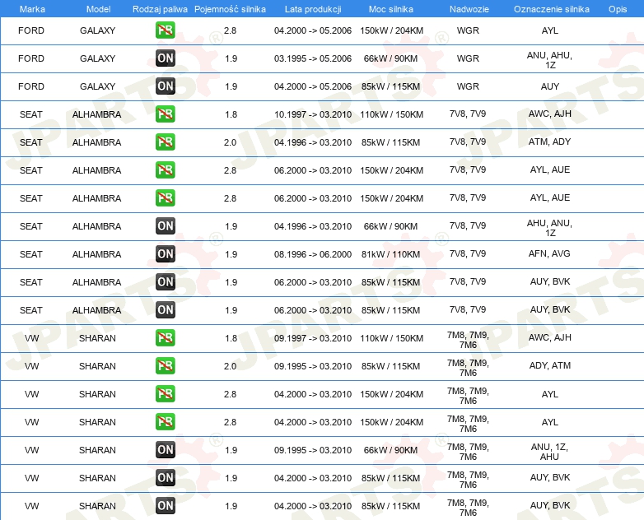Select the petrol icon for Sharan 2.0

point(165,365)
